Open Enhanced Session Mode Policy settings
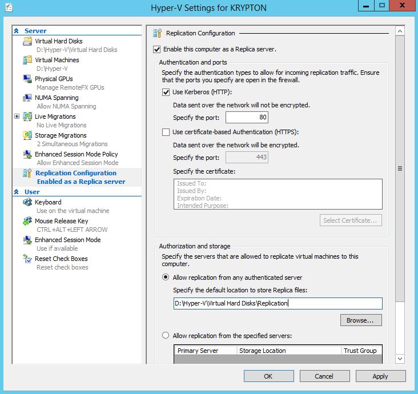Screen dimensions: 418x394 77,154
